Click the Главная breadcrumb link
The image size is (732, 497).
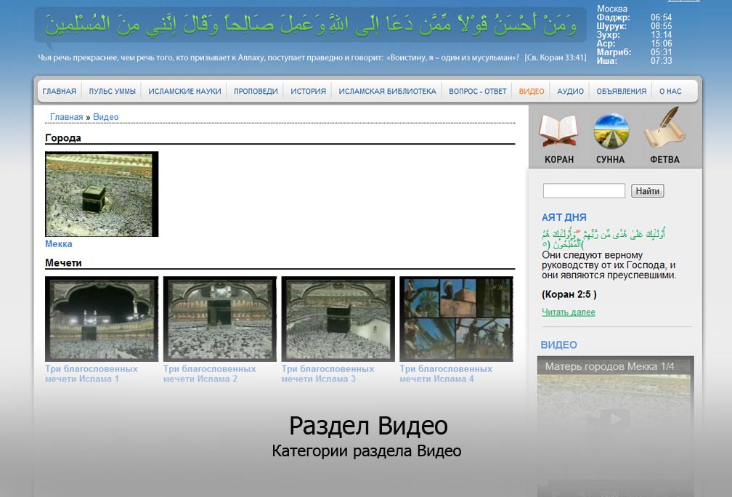[x=66, y=117]
